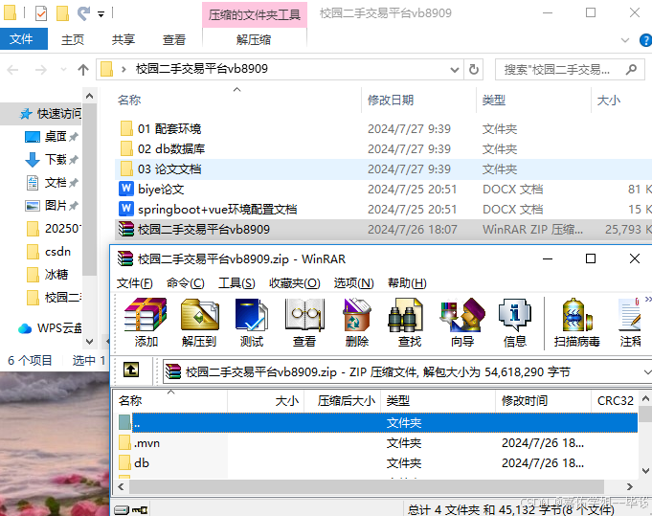Viewport: 652px width, 516px height.
Task: Click the quick-access properties checkmark icon
Action: [41, 13]
